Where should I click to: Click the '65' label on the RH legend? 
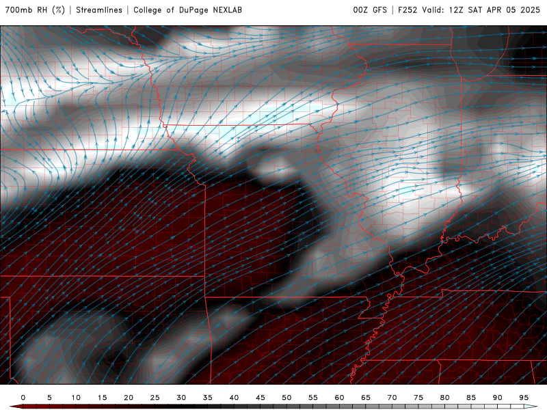point(366,398)
